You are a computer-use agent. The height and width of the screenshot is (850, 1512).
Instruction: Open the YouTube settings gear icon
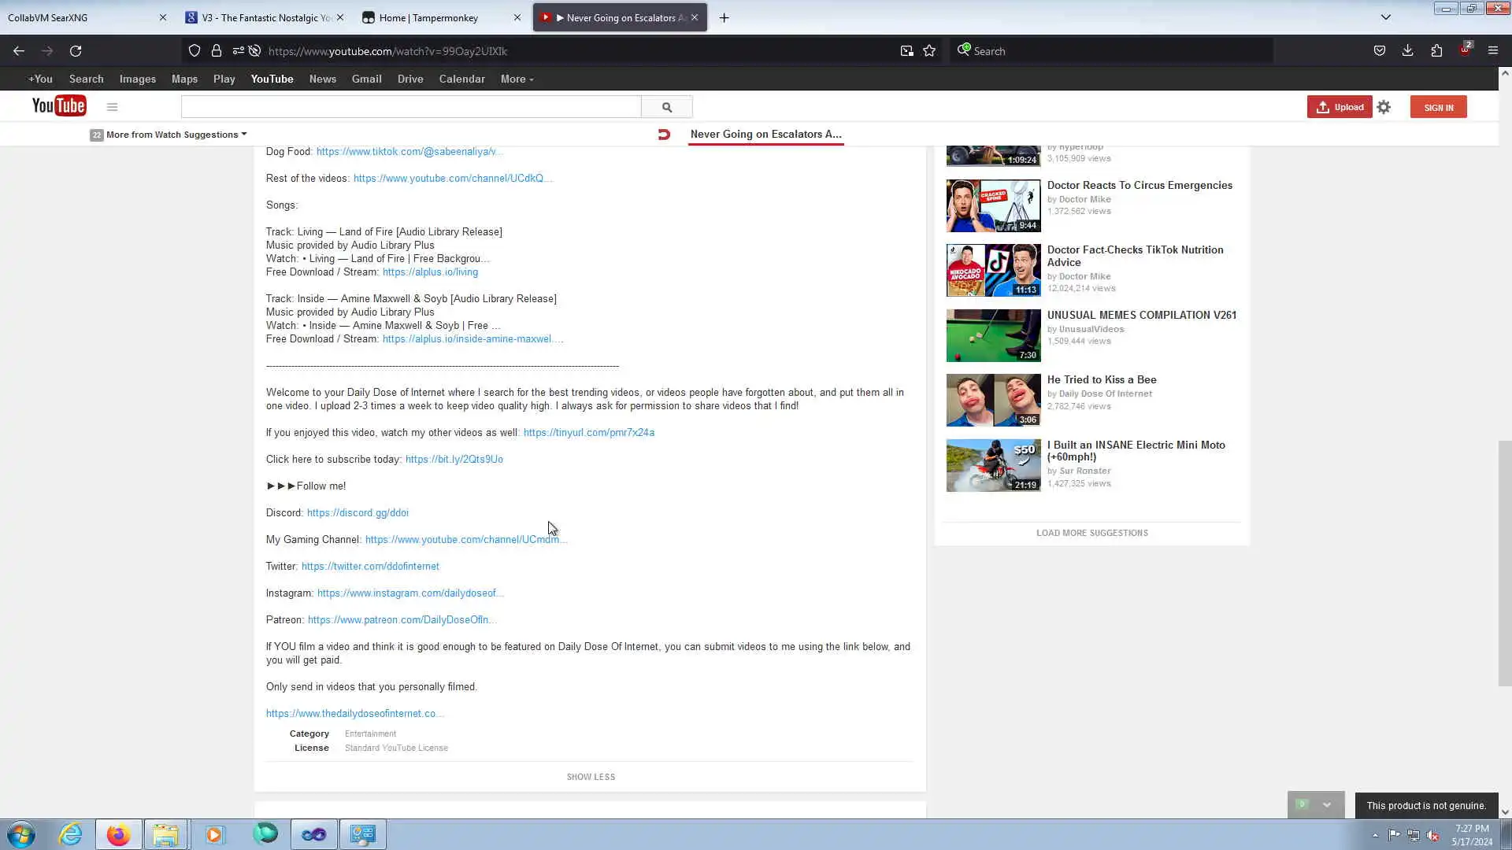point(1384,107)
